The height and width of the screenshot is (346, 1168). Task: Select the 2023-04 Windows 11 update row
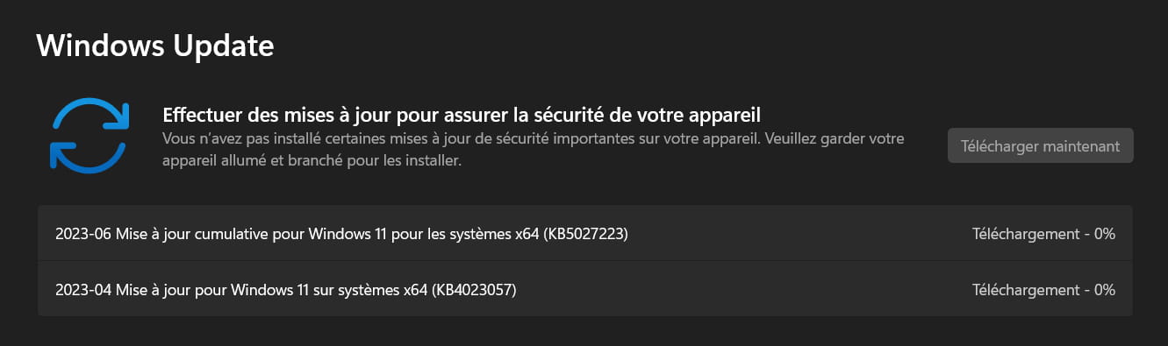[x=585, y=289]
